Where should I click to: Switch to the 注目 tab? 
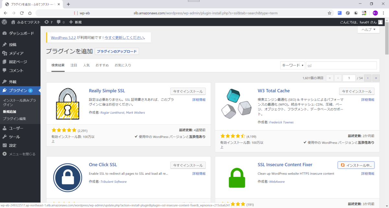[x=74, y=65]
